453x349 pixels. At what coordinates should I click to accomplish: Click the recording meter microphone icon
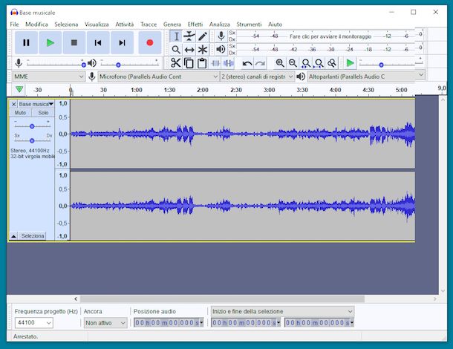pos(221,36)
